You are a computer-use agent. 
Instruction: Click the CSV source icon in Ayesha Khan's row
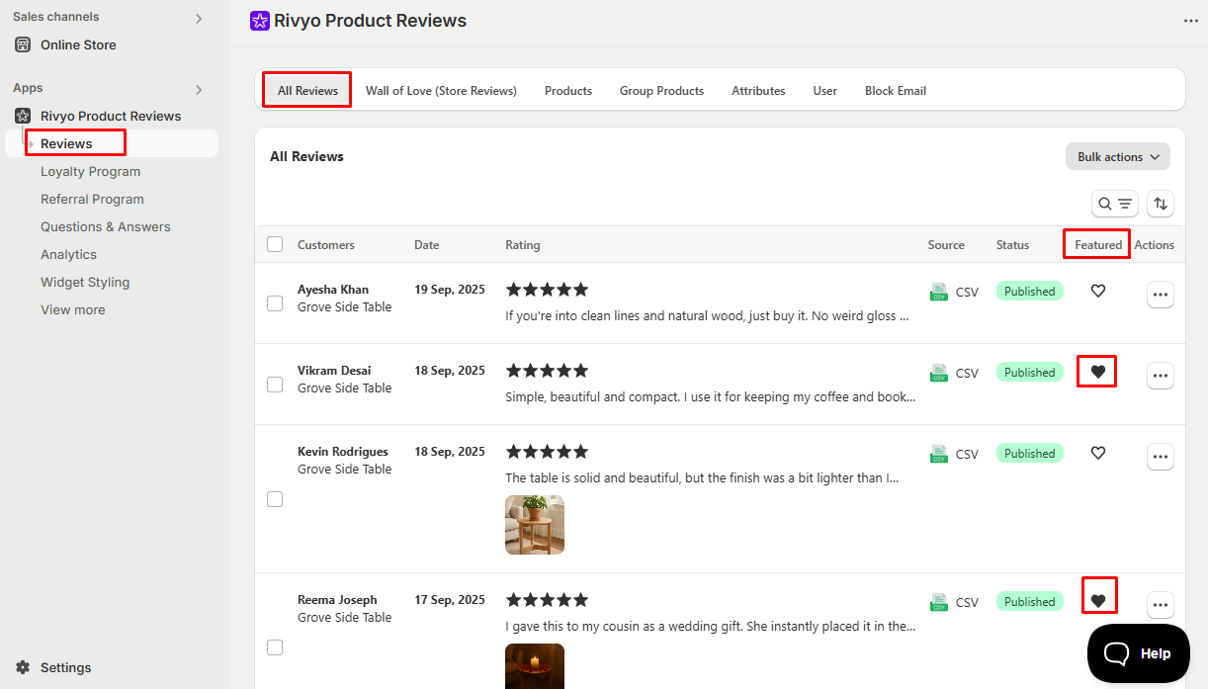coord(939,292)
